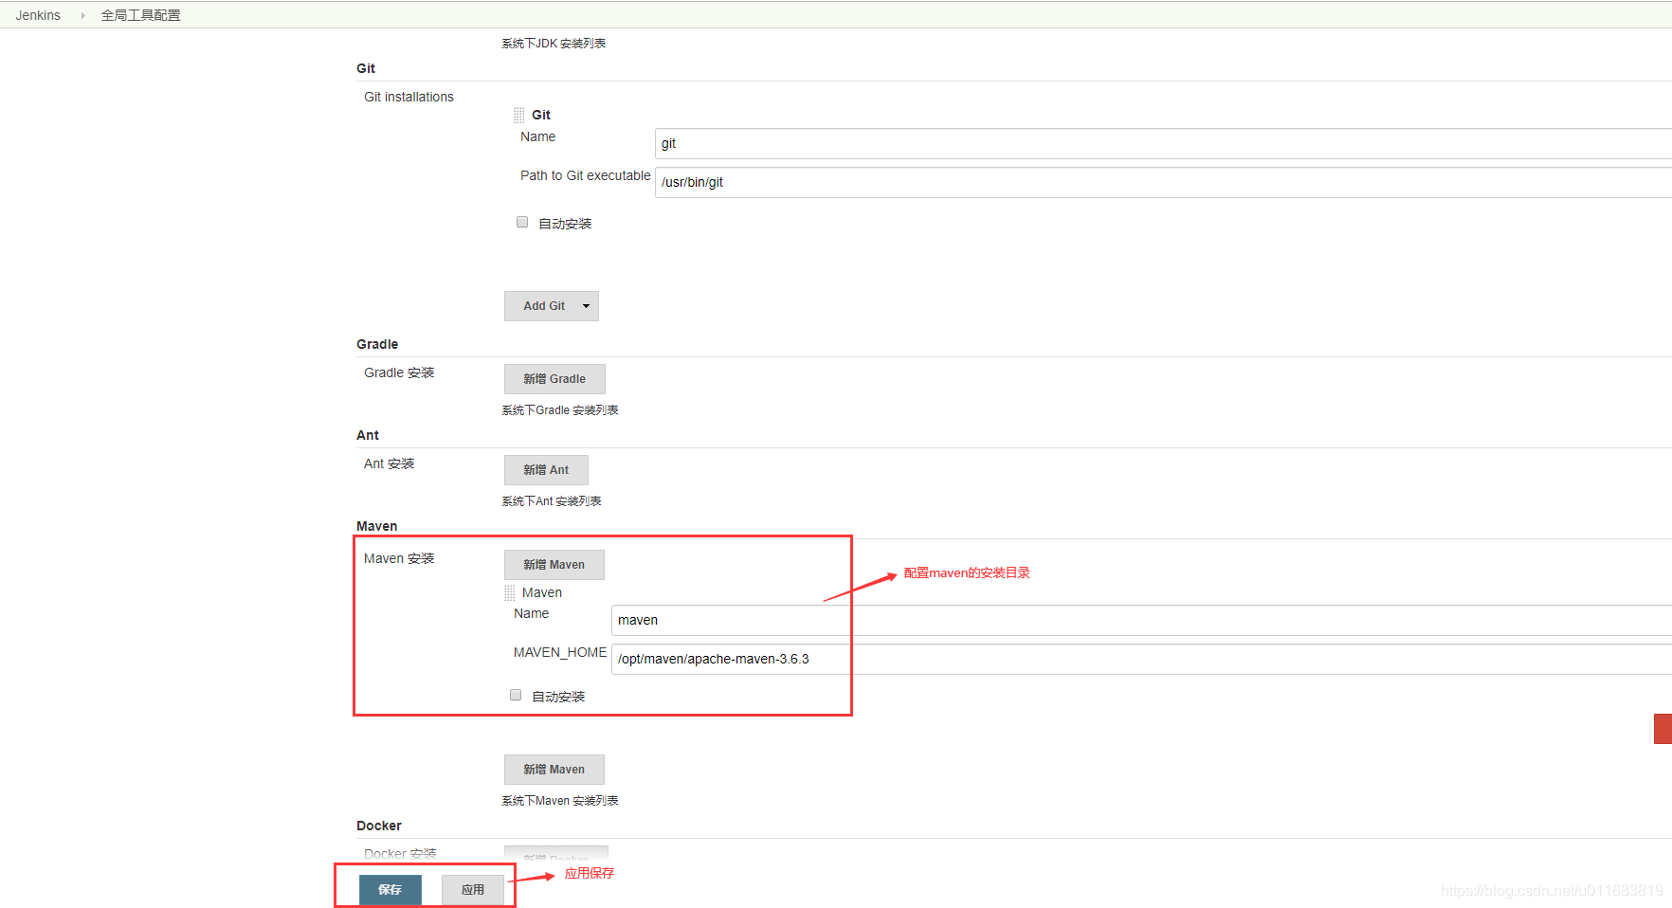Click the Git installations label
This screenshot has height=908, width=1672.
pyautogui.click(x=409, y=97)
